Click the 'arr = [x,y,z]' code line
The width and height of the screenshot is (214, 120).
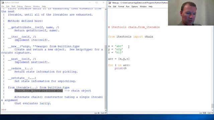(119, 59)
